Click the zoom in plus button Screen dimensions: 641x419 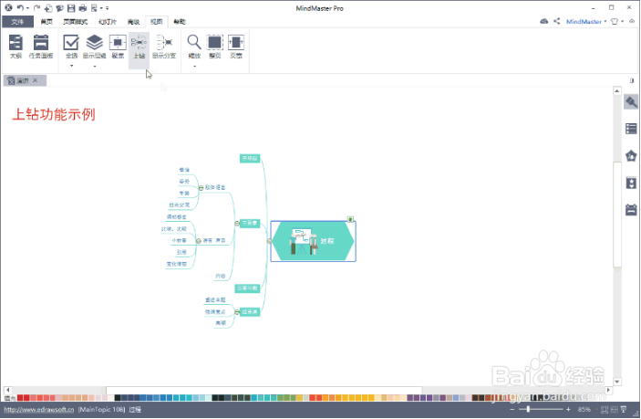click(568, 409)
